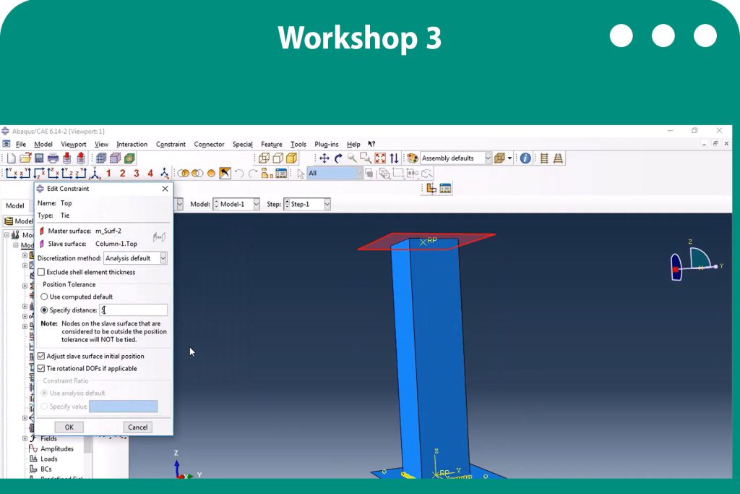Check Exclude shell element thickness
The width and height of the screenshot is (740, 494).
(41, 272)
